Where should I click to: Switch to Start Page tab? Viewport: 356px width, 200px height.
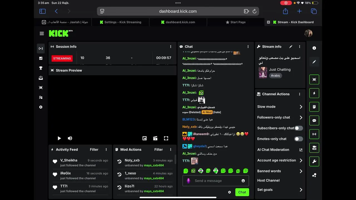236,22
